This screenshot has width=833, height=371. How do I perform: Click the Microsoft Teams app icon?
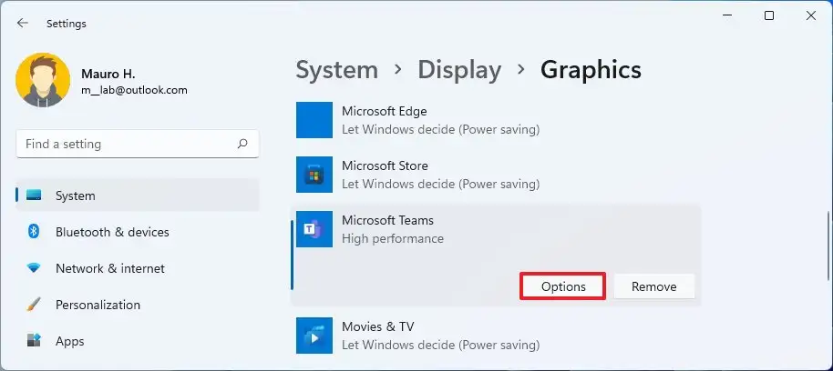[314, 229]
